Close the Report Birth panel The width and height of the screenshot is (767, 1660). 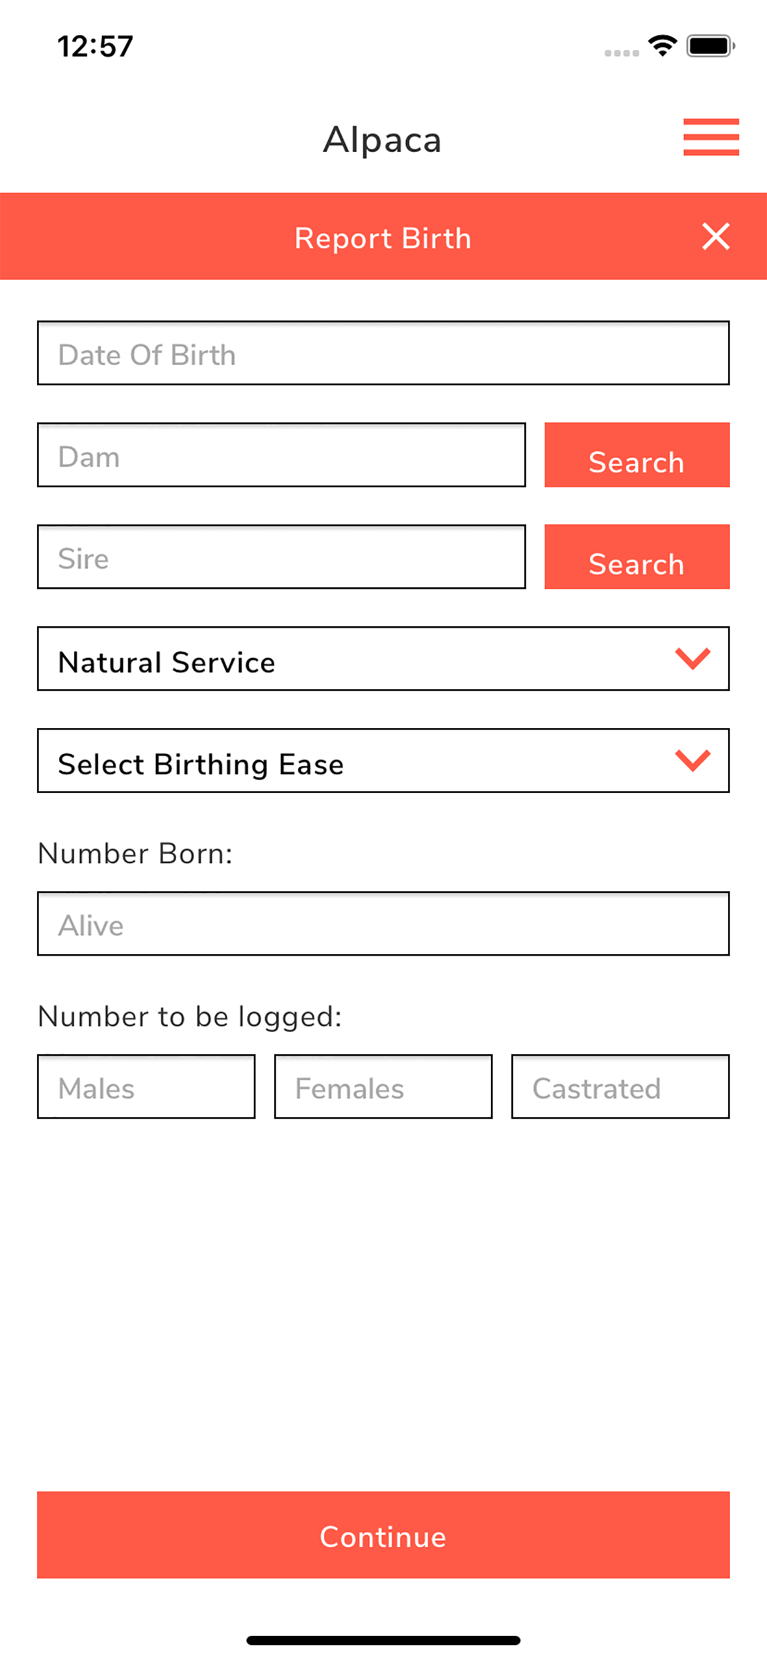pyautogui.click(x=716, y=236)
